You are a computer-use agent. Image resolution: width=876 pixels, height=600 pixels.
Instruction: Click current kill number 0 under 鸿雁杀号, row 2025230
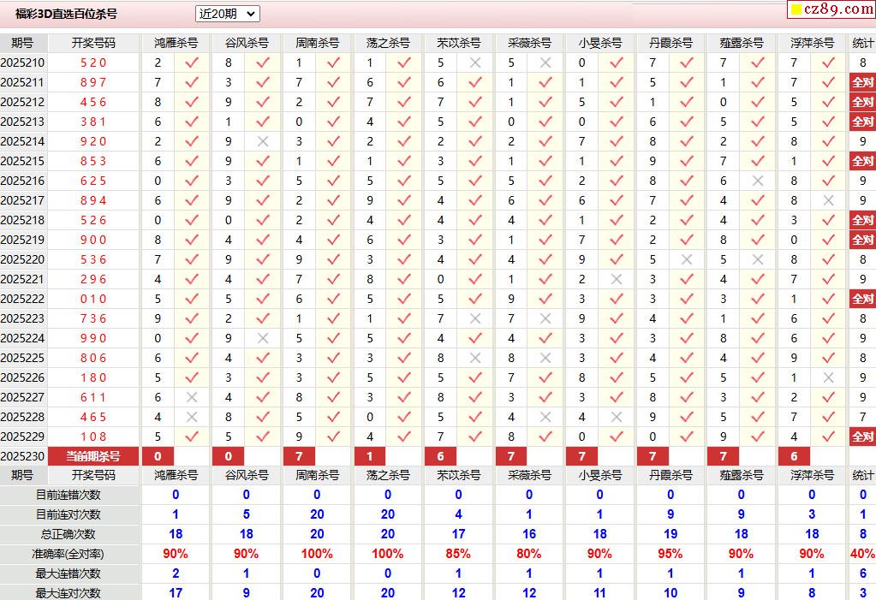(158, 456)
